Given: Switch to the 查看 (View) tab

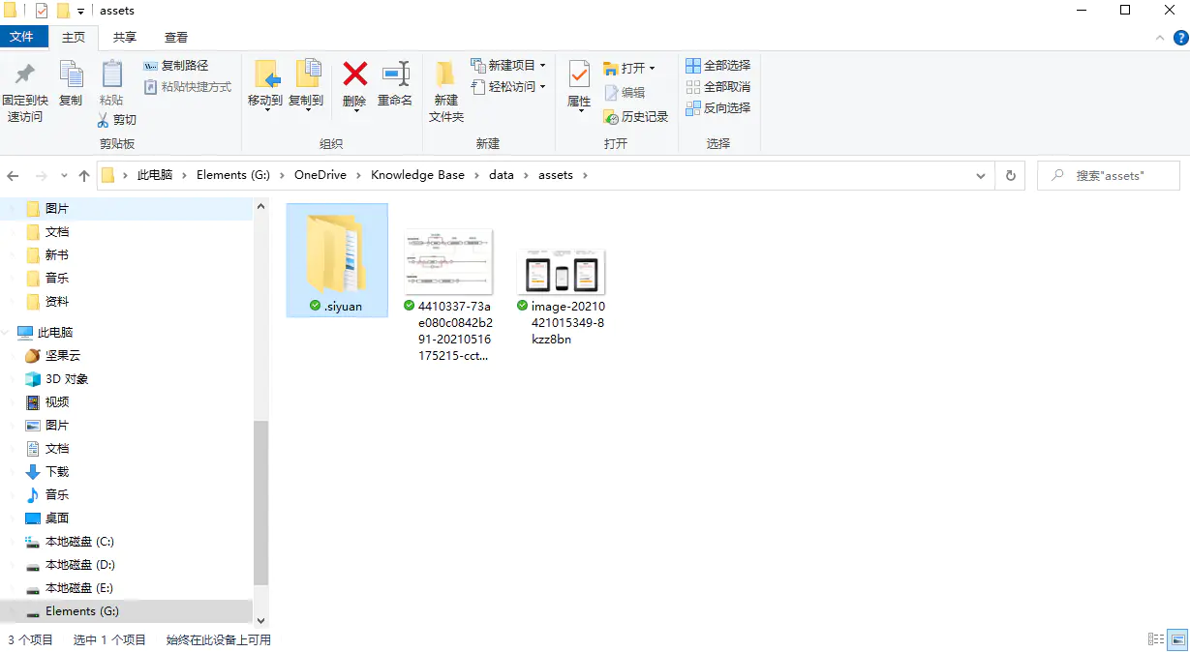Looking at the screenshot, I should tap(175, 37).
